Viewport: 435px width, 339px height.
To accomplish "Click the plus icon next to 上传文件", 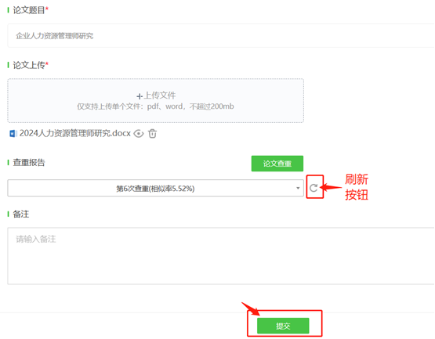I will [140, 96].
